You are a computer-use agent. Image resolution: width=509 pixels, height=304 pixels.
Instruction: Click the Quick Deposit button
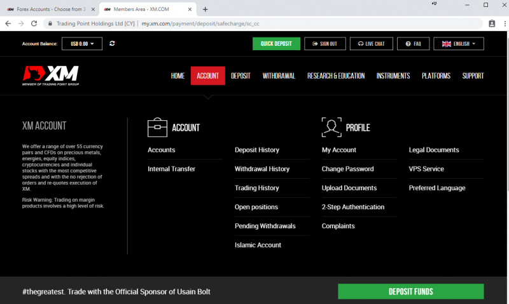pyautogui.click(x=276, y=43)
